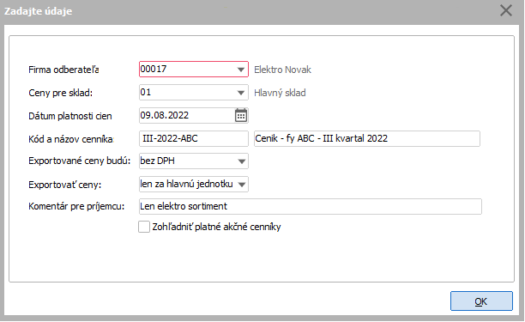This screenshot has height=322, width=525.
Task: Click the Exportovať ceny label
Action: pyautogui.click(x=65, y=185)
